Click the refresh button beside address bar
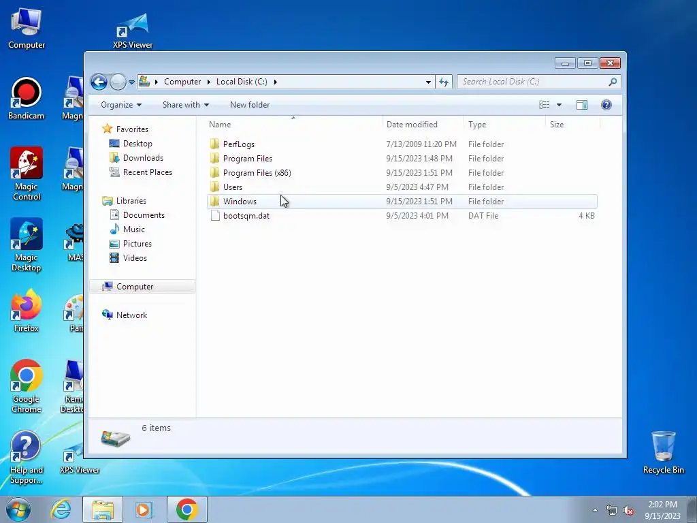 pos(444,82)
